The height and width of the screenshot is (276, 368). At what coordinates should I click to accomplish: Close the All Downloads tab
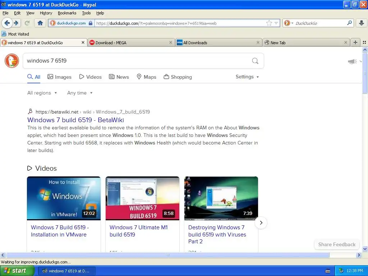click(x=258, y=42)
